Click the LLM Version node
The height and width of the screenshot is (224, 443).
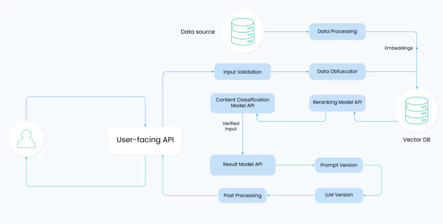point(339,195)
